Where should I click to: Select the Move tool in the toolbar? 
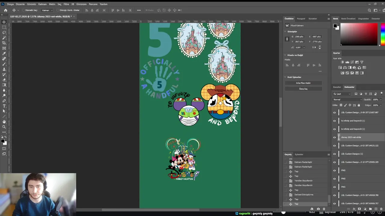point(4,22)
